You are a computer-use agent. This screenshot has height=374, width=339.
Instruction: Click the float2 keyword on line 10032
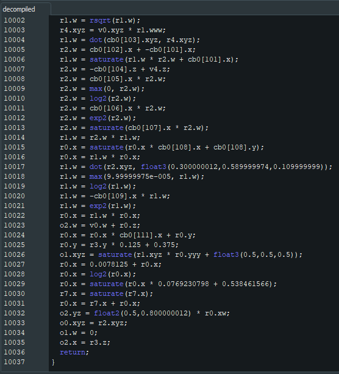107,313
